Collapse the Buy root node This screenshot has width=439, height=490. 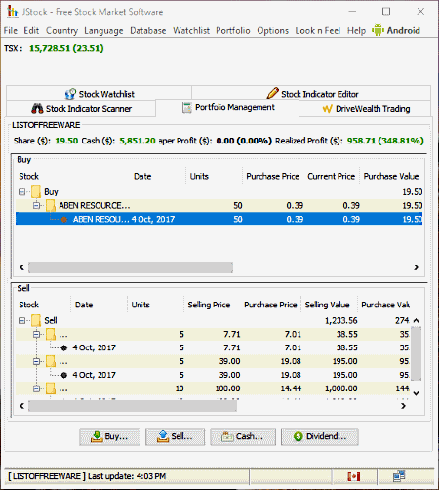point(21,192)
